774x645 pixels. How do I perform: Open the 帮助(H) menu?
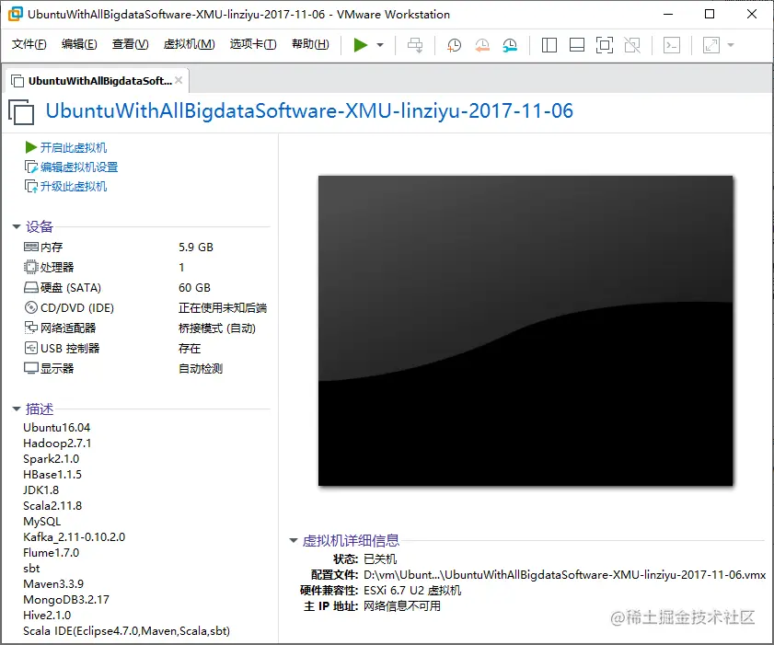[x=310, y=44]
